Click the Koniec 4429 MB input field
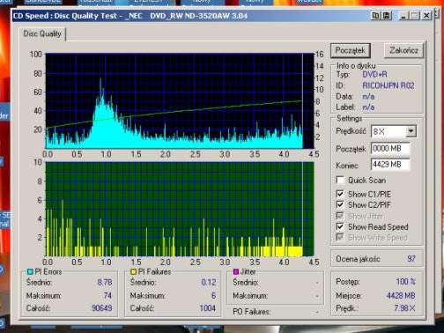 [390, 165]
